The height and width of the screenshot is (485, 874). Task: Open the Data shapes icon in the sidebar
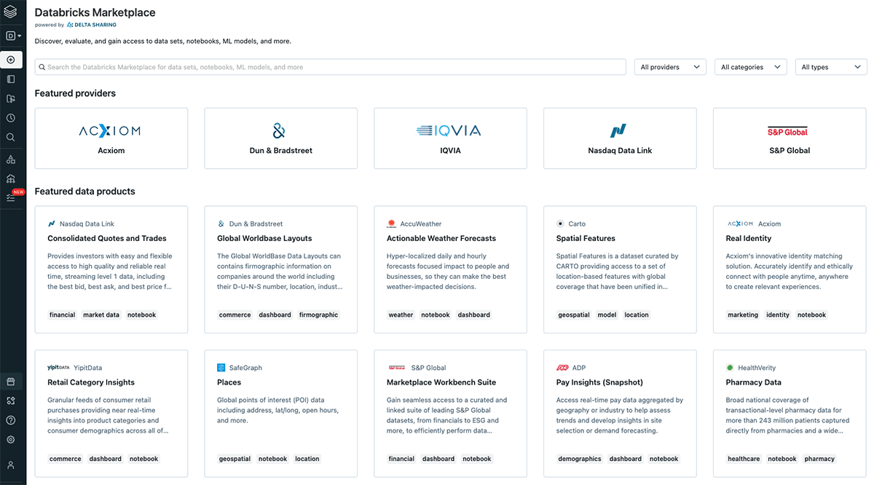coord(11,159)
